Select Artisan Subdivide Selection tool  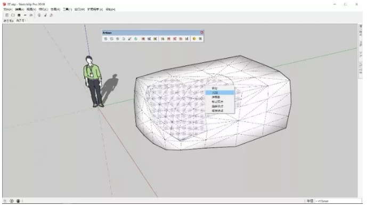coord(112,39)
